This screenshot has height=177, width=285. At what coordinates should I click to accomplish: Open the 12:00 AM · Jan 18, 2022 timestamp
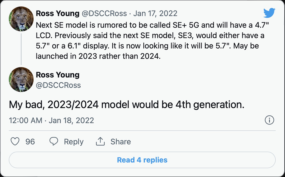[x=51, y=120]
